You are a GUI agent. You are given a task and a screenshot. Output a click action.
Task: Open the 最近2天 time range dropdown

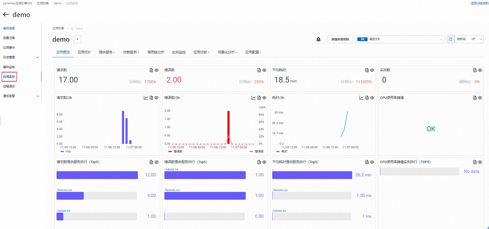point(399,39)
